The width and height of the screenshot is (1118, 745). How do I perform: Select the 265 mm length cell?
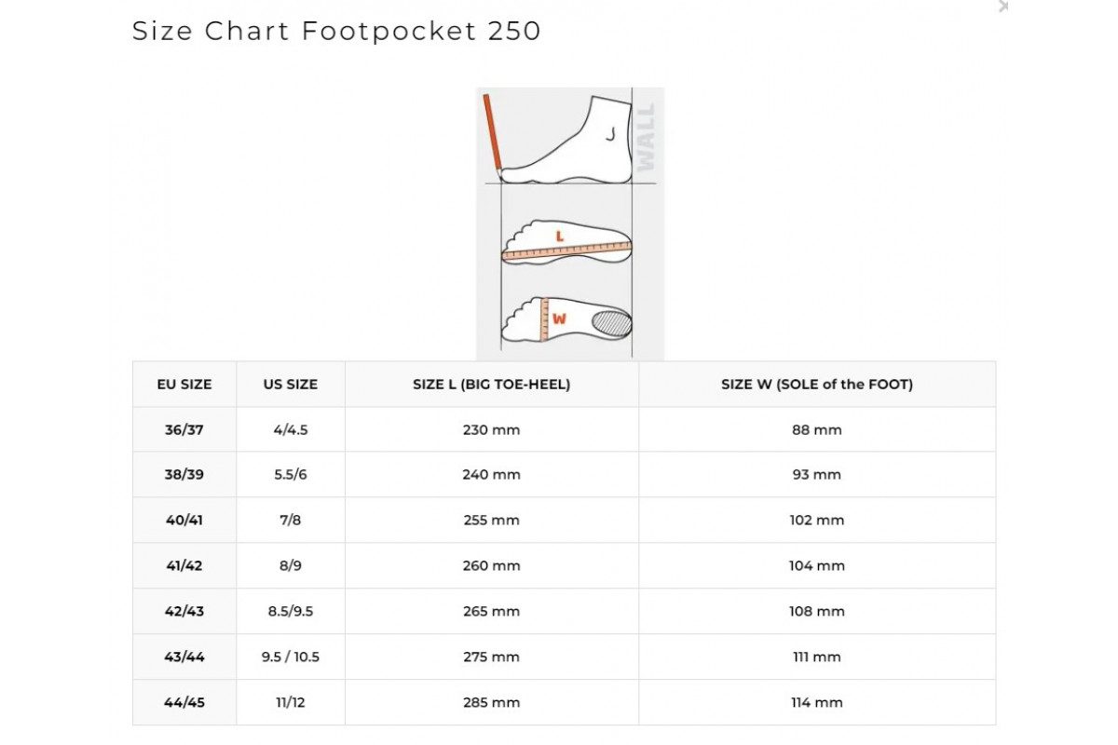491,611
